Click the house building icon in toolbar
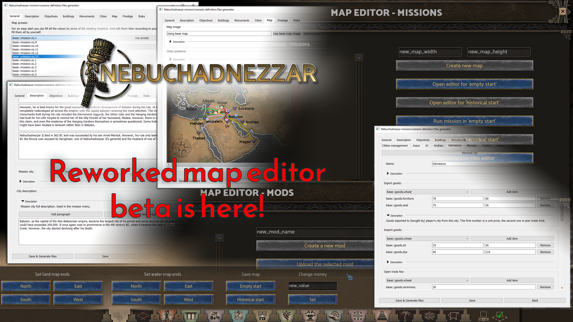The width and height of the screenshot is (573, 322). coord(262,315)
